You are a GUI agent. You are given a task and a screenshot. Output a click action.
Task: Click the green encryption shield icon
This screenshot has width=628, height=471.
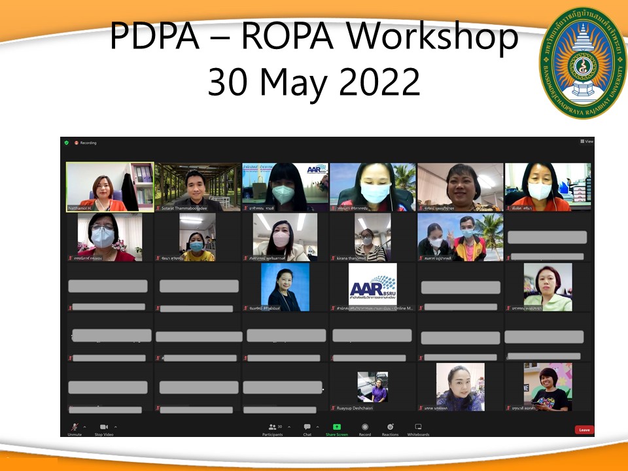click(66, 143)
